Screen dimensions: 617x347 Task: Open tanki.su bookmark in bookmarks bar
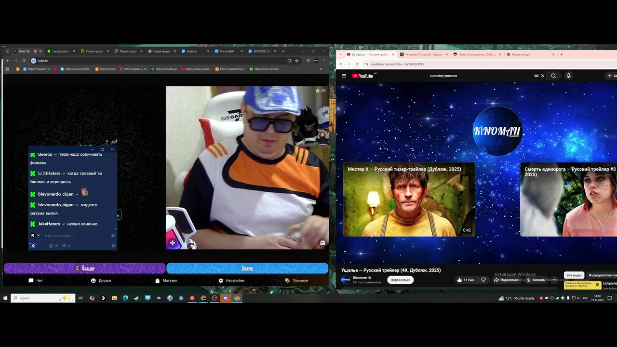[133, 69]
